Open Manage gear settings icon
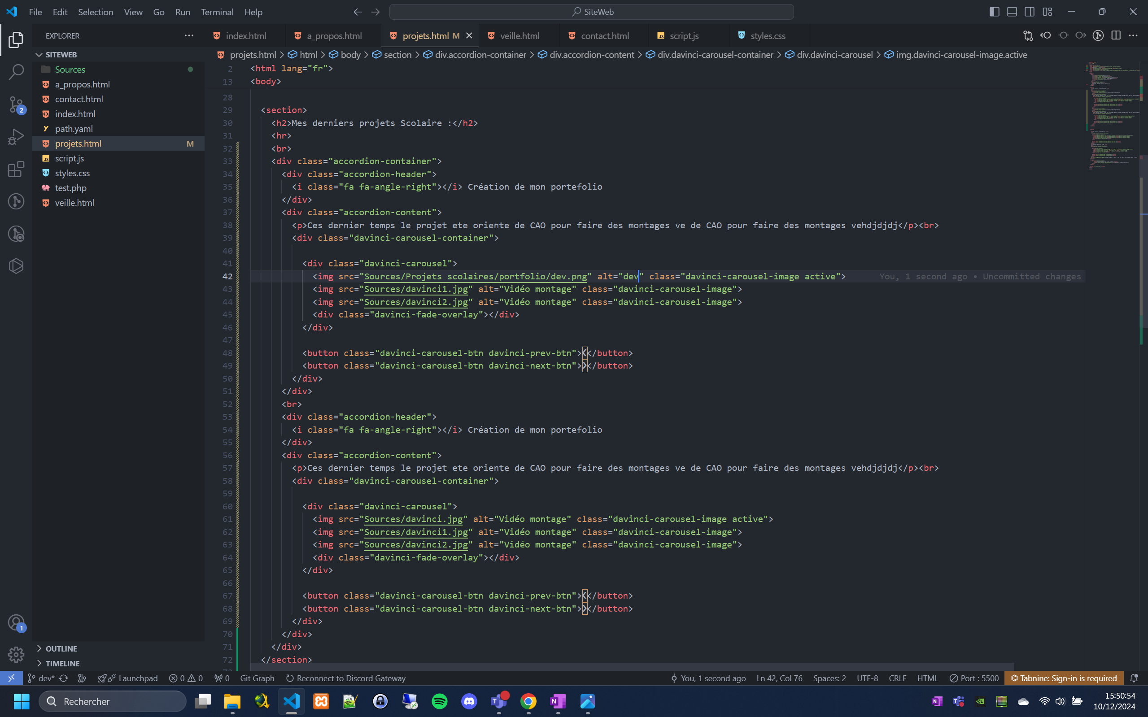 coord(16,654)
